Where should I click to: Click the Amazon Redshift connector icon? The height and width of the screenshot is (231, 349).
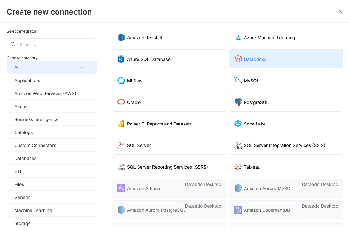pyautogui.click(x=121, y=37)
